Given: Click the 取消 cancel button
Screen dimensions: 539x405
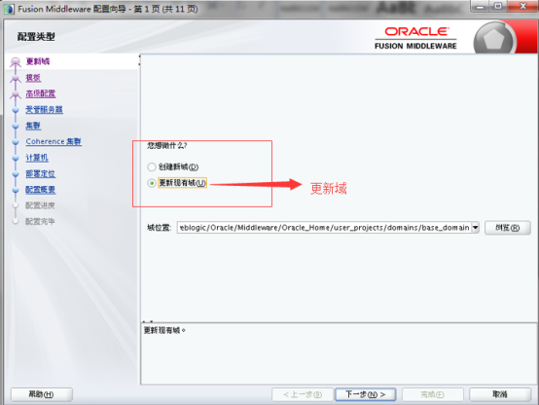Looking at the screenshot, I should [500, 394].
